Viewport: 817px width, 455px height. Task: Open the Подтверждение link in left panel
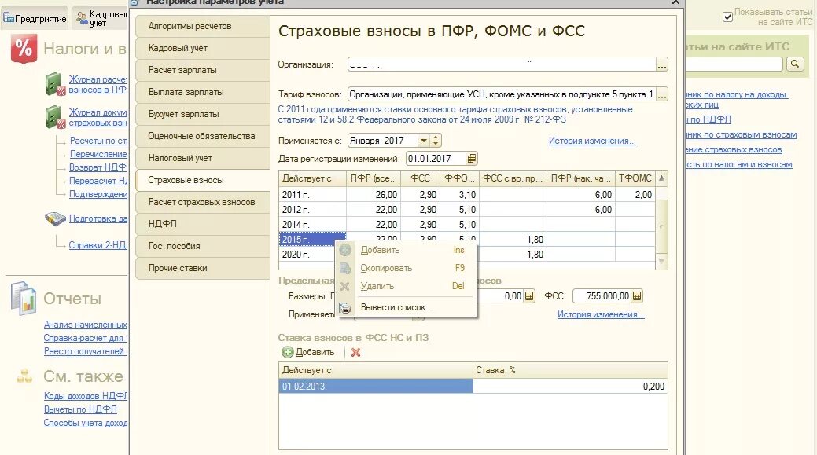coord(98,194)
